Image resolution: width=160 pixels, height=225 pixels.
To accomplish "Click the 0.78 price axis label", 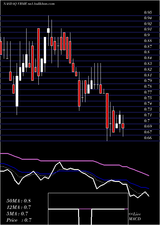I will click(x=148, y=86).
